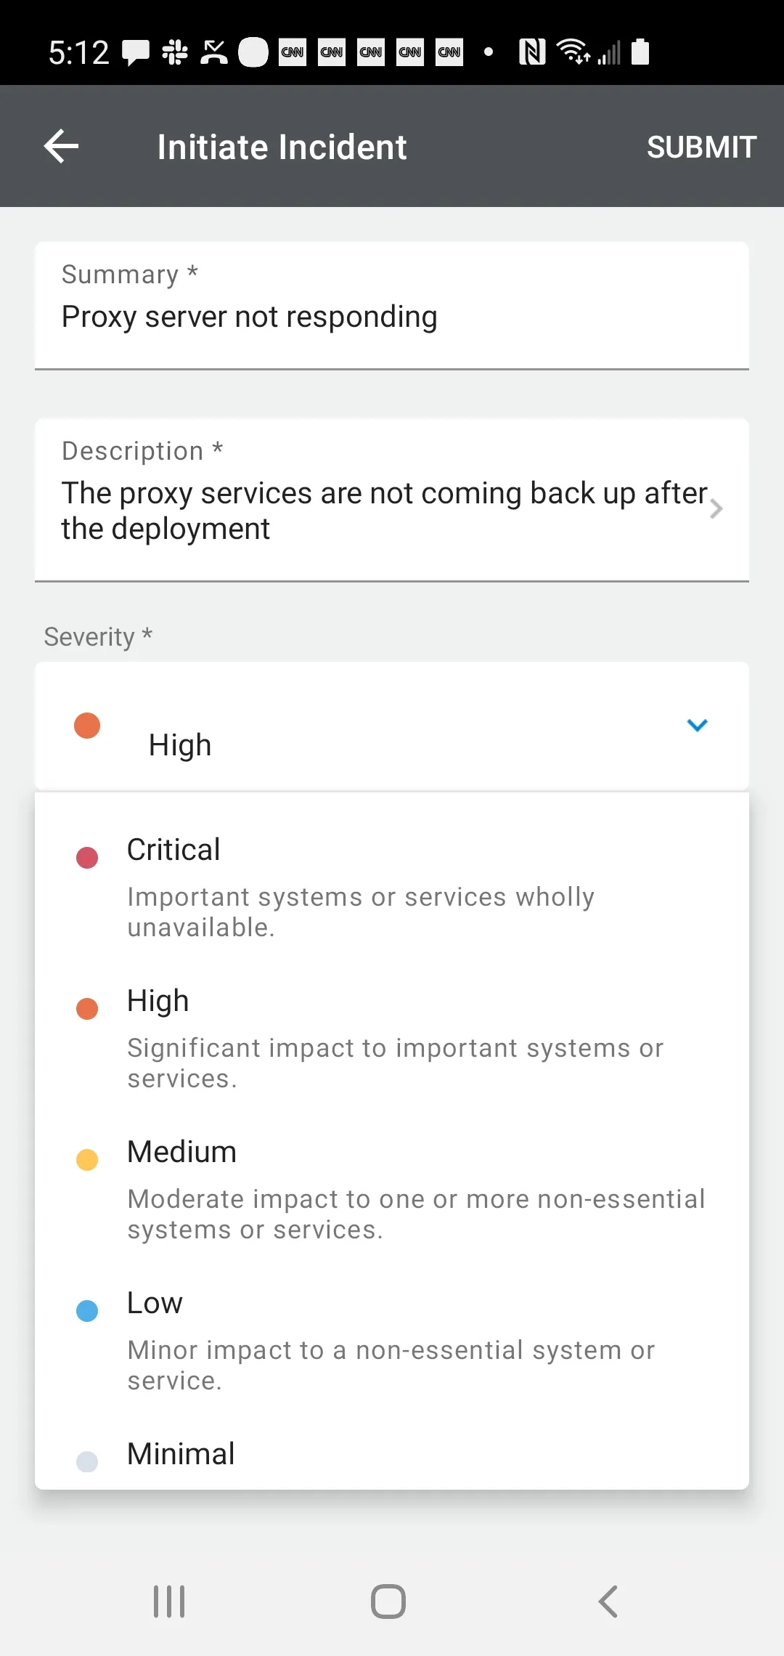Tap the NFC status icon
This screenshot has width=784, height=1656.
(532, 52)
